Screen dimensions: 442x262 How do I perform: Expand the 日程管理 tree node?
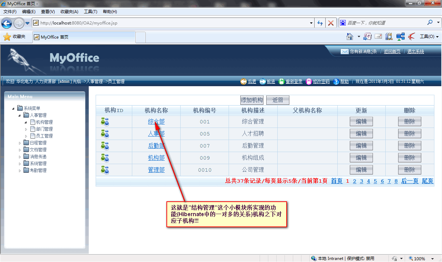(20, 143)
